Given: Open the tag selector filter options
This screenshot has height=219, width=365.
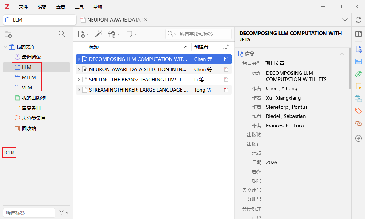Looking at the screenshot, I should tap(64, 212).
